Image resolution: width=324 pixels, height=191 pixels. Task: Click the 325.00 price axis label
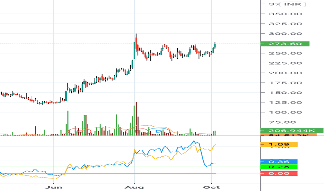click(285, 24)
